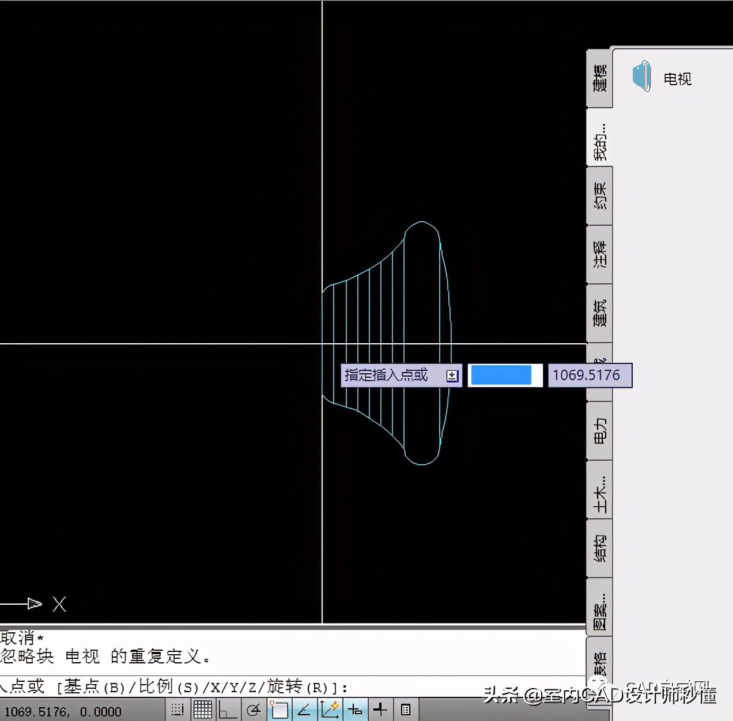
Task: Click the Lineweight display status icon
Action: [x=380, y=709]
